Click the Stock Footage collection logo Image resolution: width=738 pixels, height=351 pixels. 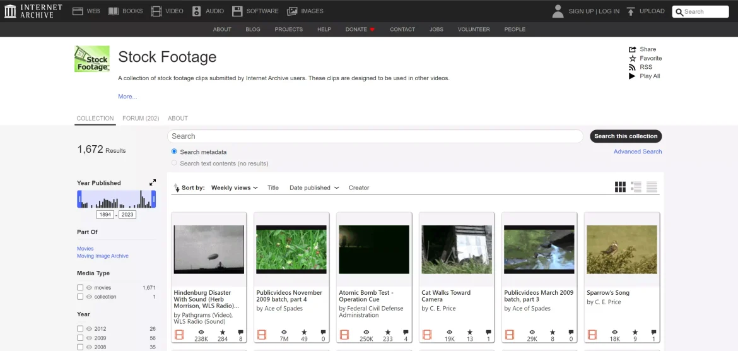tap(92, 59)
